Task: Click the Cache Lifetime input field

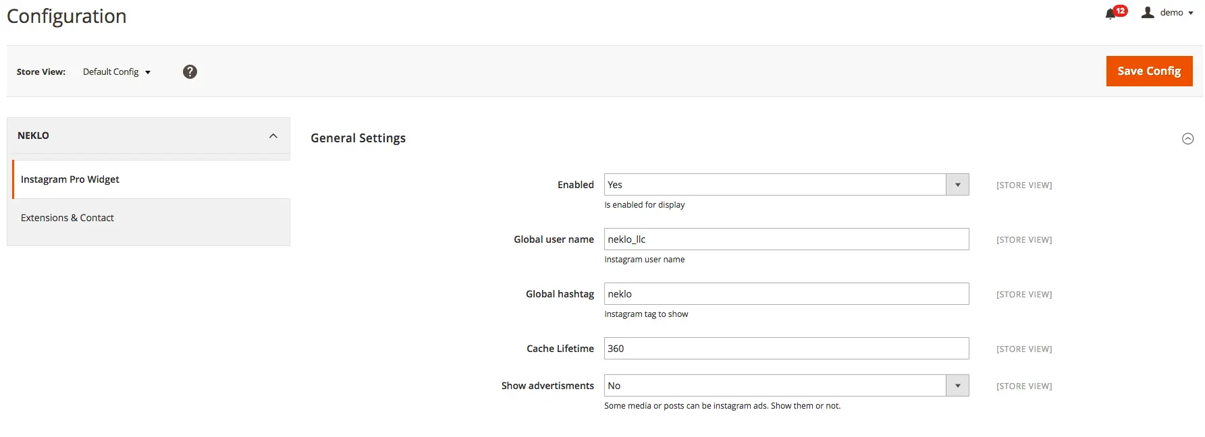Action: [786, 349]
